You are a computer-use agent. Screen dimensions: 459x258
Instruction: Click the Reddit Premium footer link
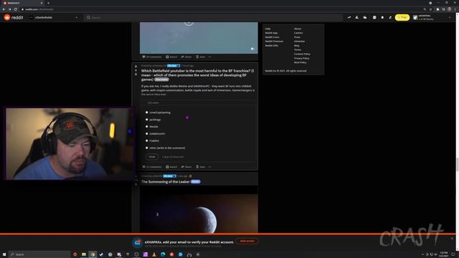pyautogui.click(x=274, y=42)
